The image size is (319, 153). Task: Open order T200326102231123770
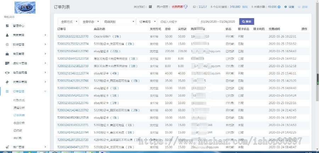73,37
